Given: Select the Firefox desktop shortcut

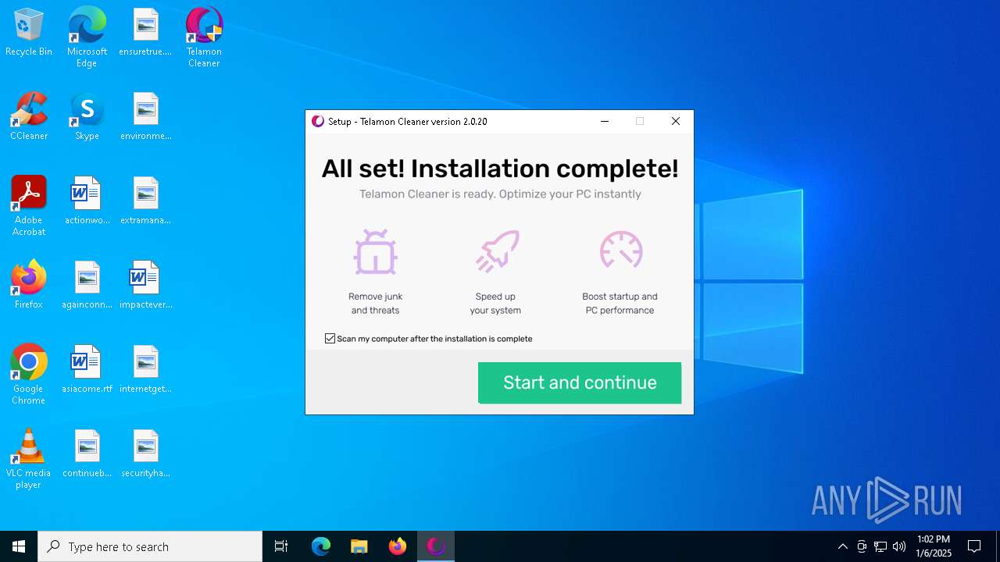Looking at the screenshot, I should (x=29, y=286).
